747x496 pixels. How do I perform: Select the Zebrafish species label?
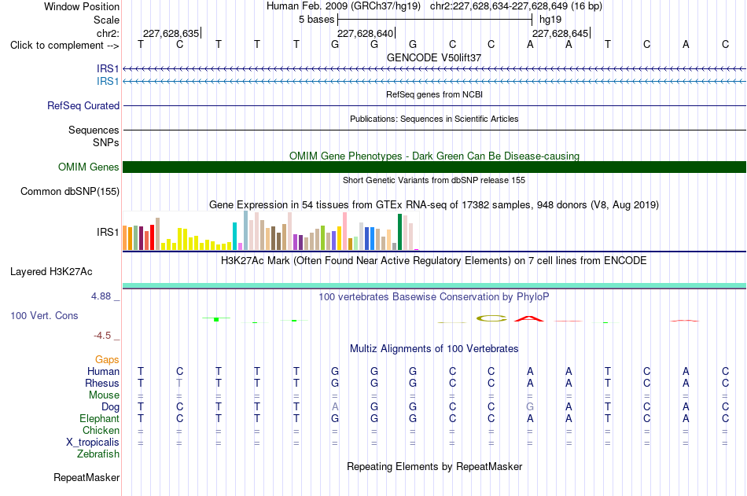pos(98,454)
